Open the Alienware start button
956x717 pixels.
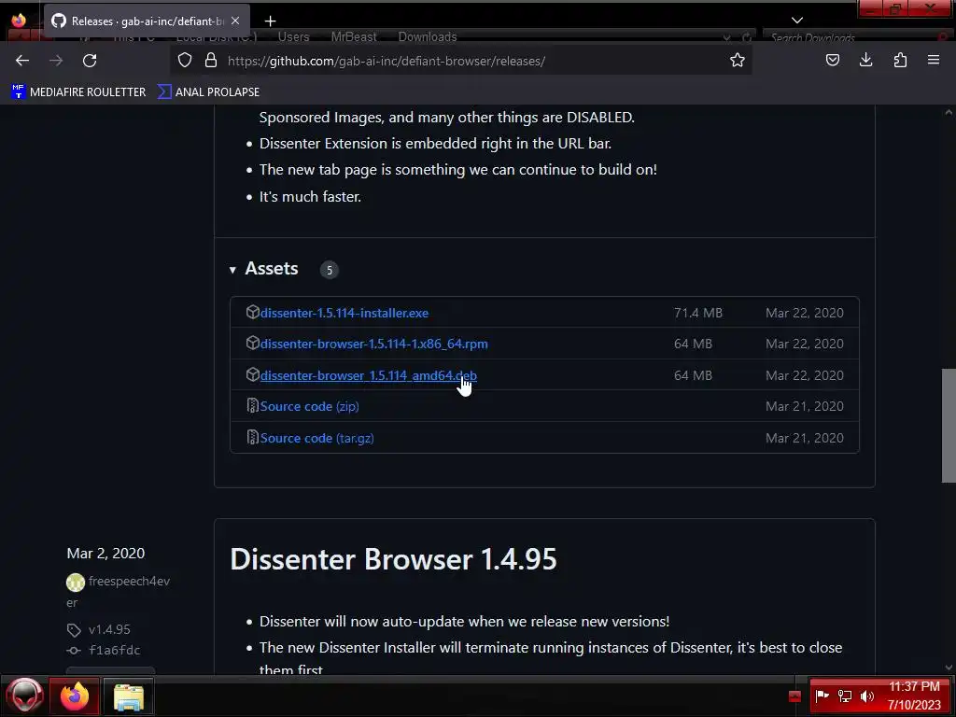[x=24, y=696]
